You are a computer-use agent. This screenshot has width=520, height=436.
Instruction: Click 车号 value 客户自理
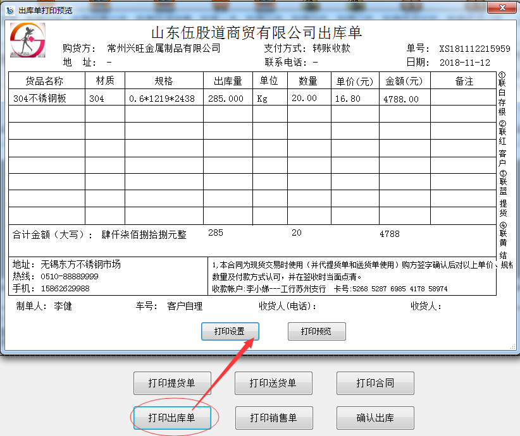185,306
